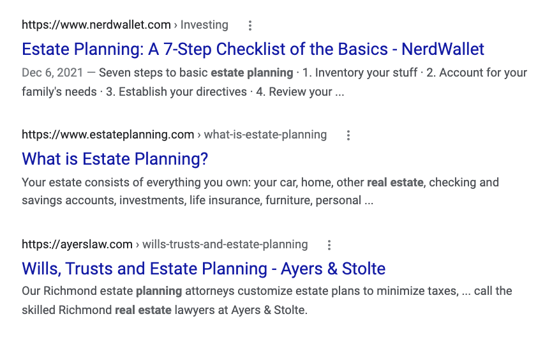Open the three-dot menu beside estateplanning.com result

pyautogui.click(x=348, y=135)
